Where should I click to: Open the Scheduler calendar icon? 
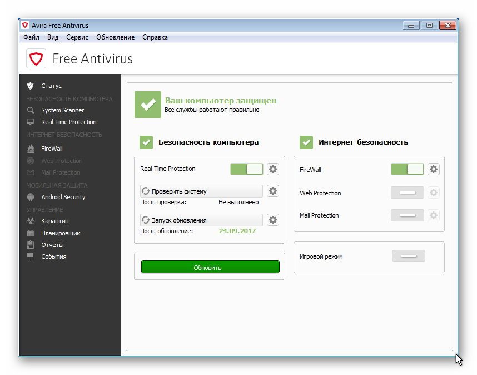[31, 233]
